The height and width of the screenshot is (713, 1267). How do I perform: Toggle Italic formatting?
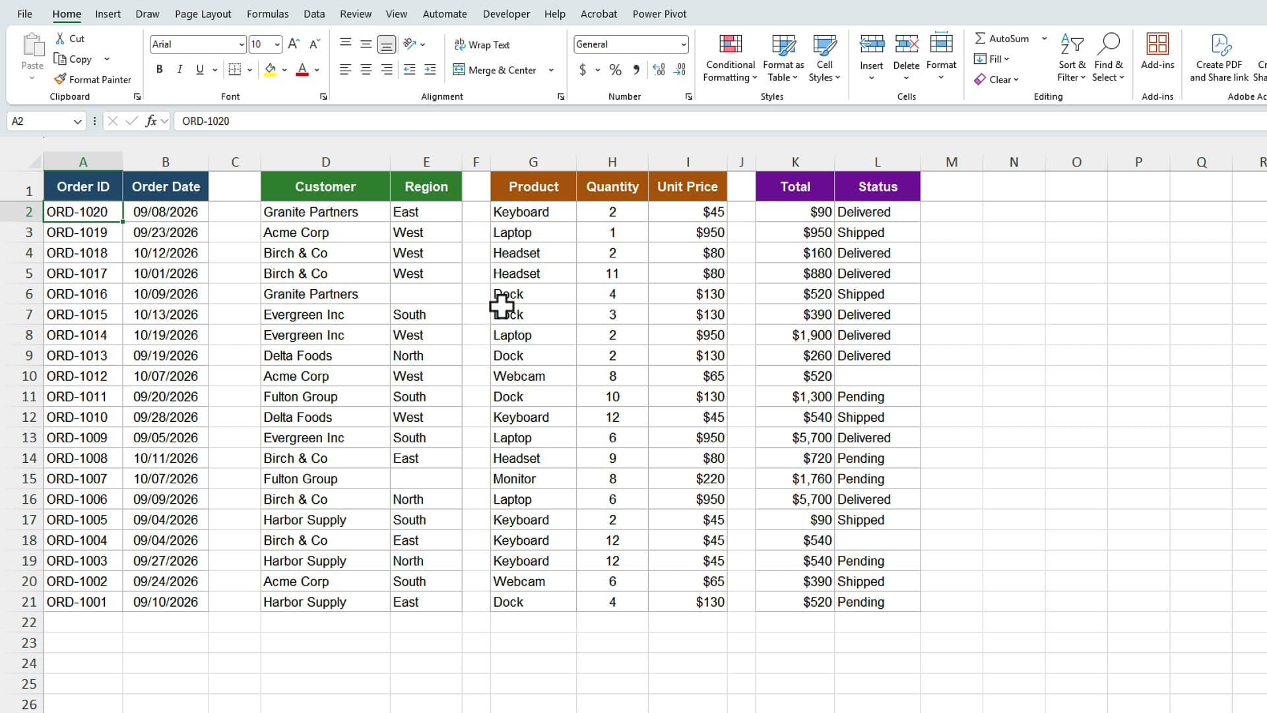(x=179, y=69)
